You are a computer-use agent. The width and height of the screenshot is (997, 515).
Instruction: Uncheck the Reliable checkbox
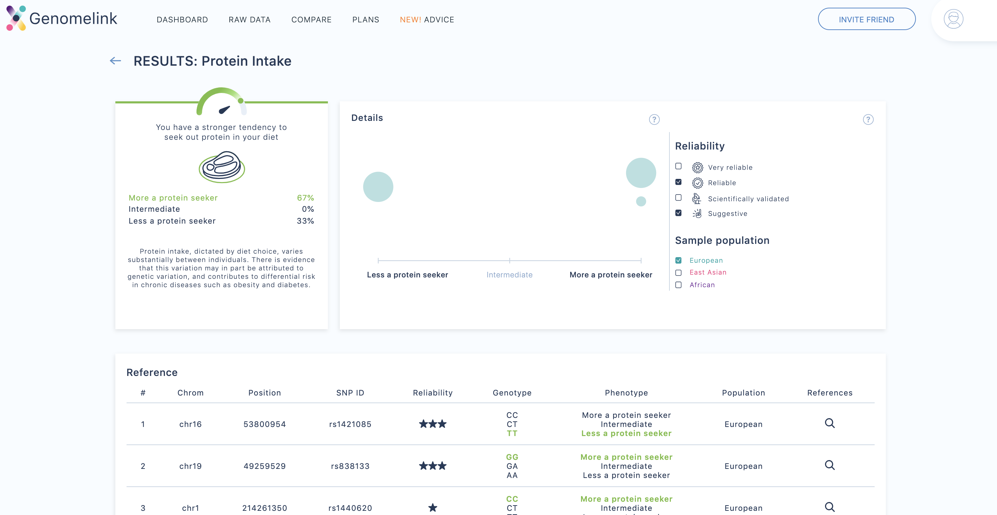point(678,182)
